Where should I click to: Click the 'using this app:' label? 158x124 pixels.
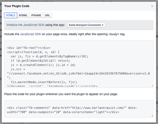point(55,25)
